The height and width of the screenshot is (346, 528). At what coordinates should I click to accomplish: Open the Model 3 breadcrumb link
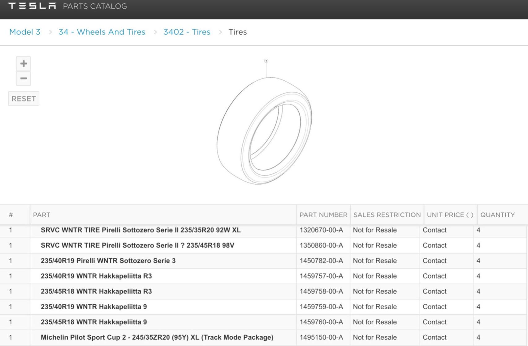(x=25, y=32)
